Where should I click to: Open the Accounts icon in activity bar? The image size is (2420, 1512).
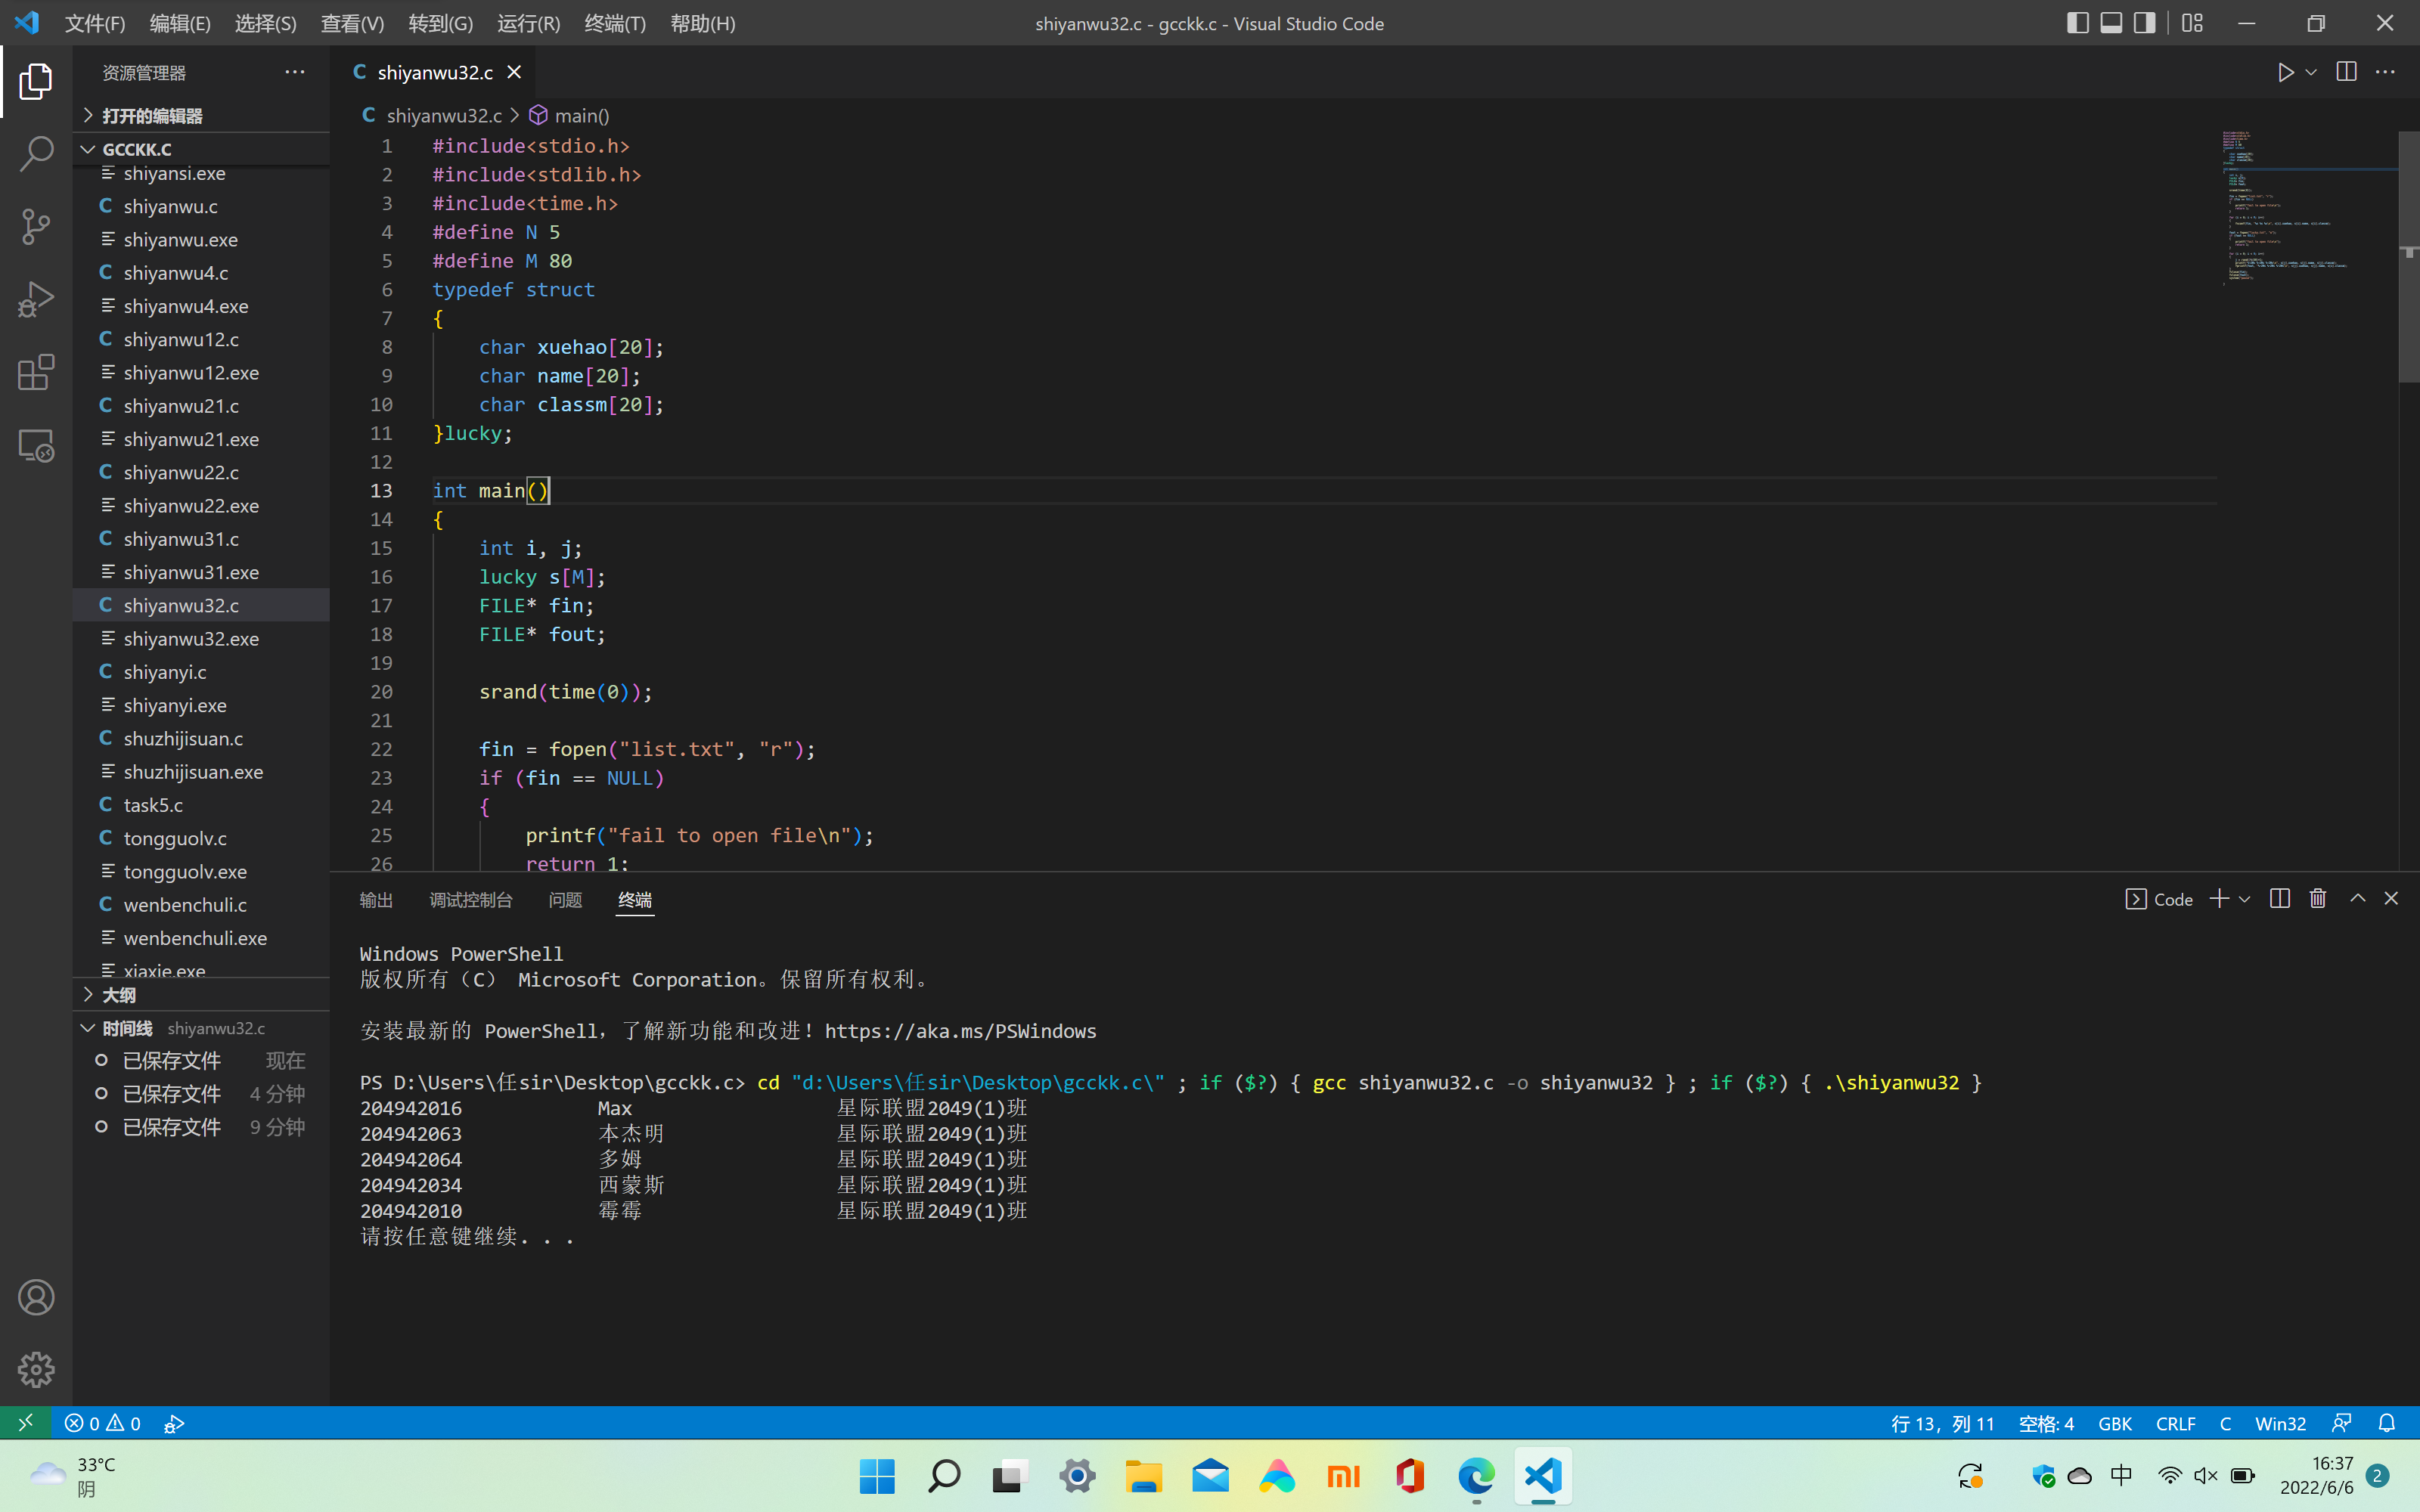36,1297
